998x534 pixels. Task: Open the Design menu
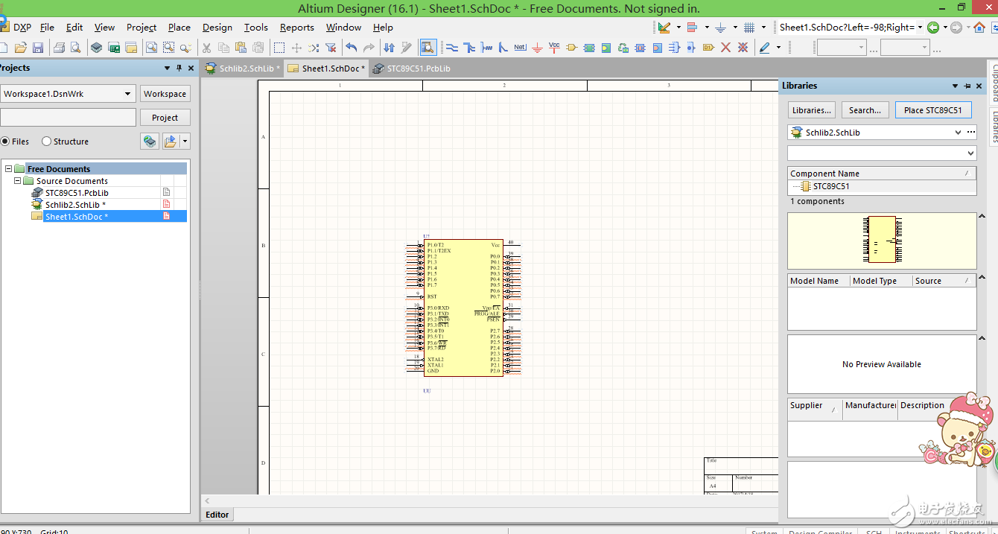(217, 28)
